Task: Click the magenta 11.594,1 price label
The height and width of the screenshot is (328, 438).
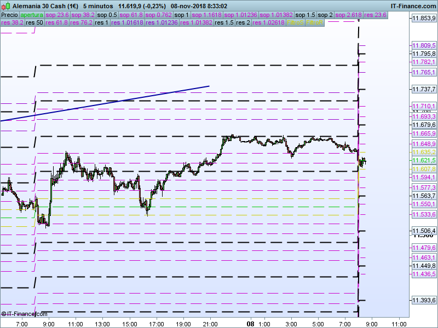Action: coord(424,177)
